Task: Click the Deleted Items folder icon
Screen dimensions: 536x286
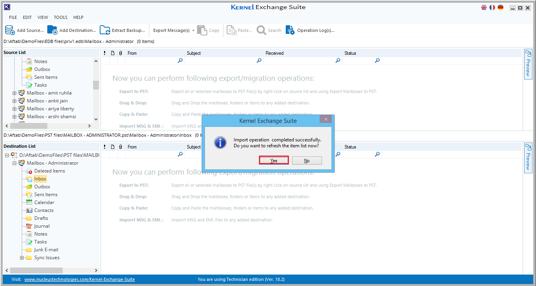Action: [x=29, y=171]
